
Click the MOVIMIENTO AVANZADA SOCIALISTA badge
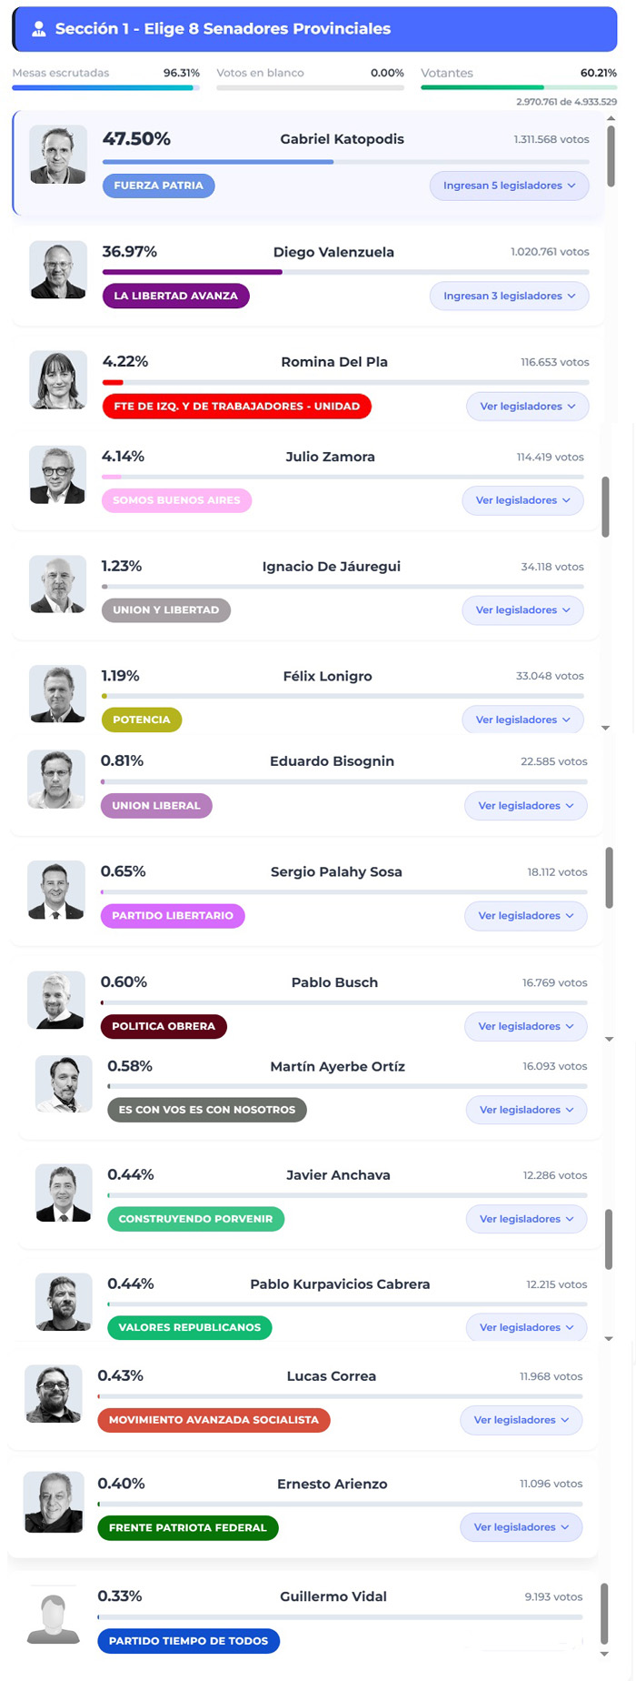(x=214, y=1420)
